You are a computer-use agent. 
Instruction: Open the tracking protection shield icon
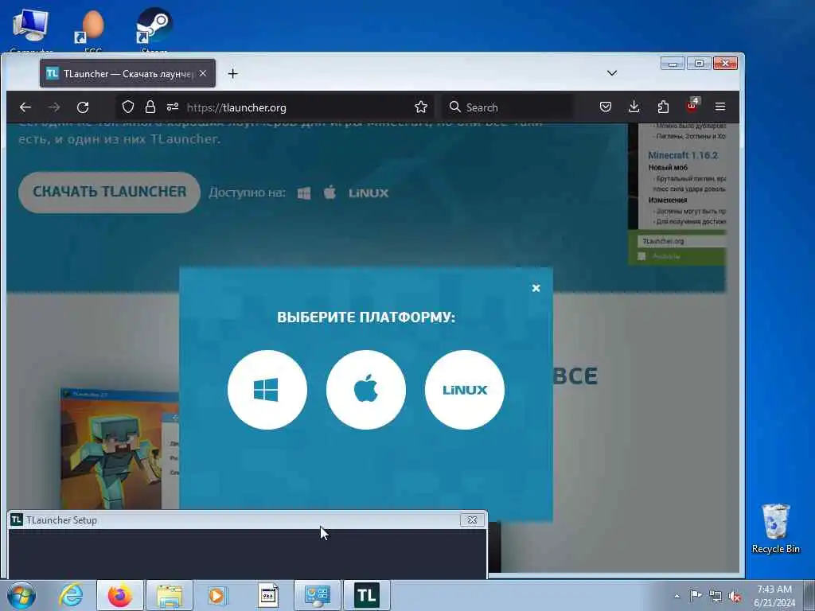coord(128,107)
